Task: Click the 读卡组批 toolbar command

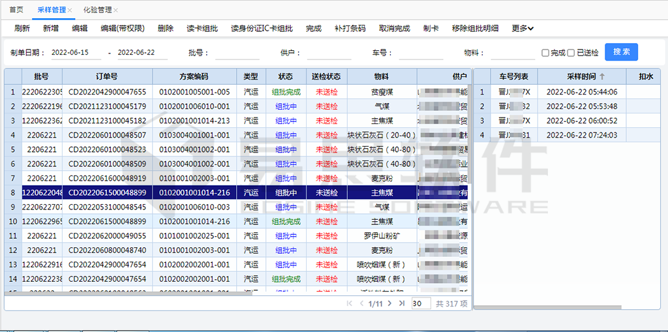Action: pos(202,29)
